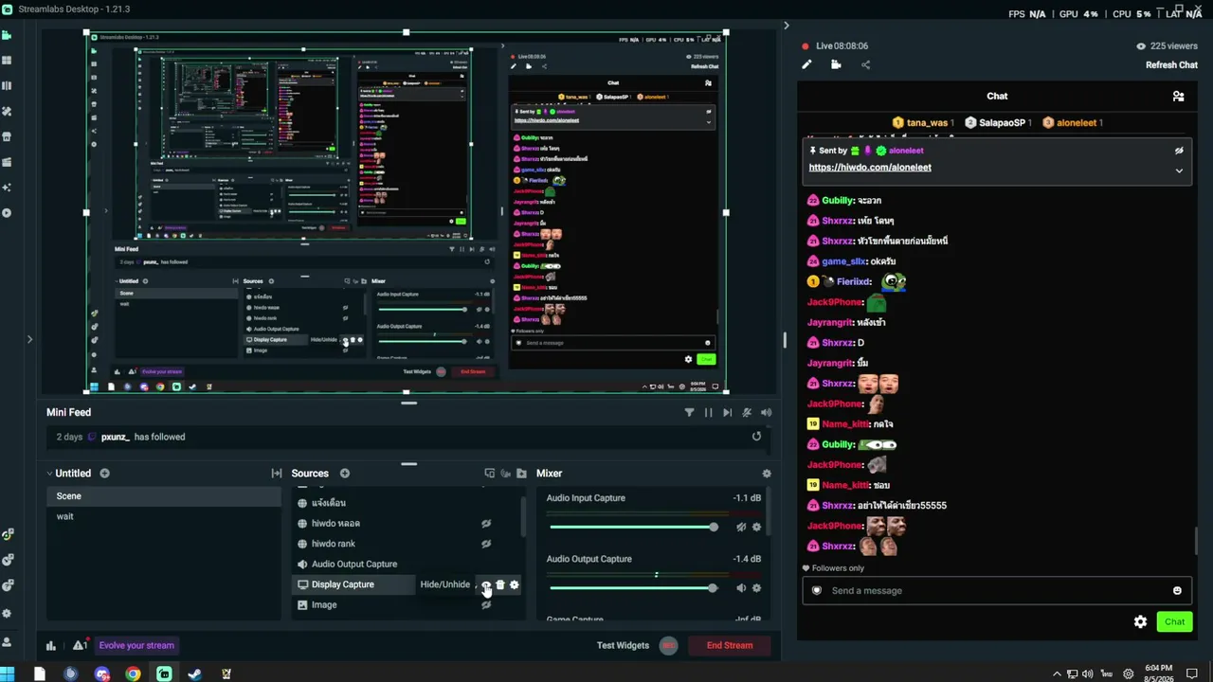Click Evolve your stream button
This screenshot has height=682, width=1213.
point(136,646)
